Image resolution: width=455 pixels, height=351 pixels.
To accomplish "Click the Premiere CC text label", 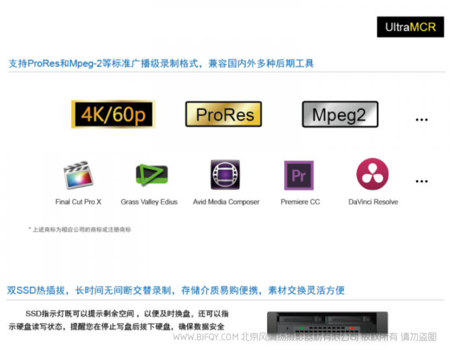I will click(300, 202).
